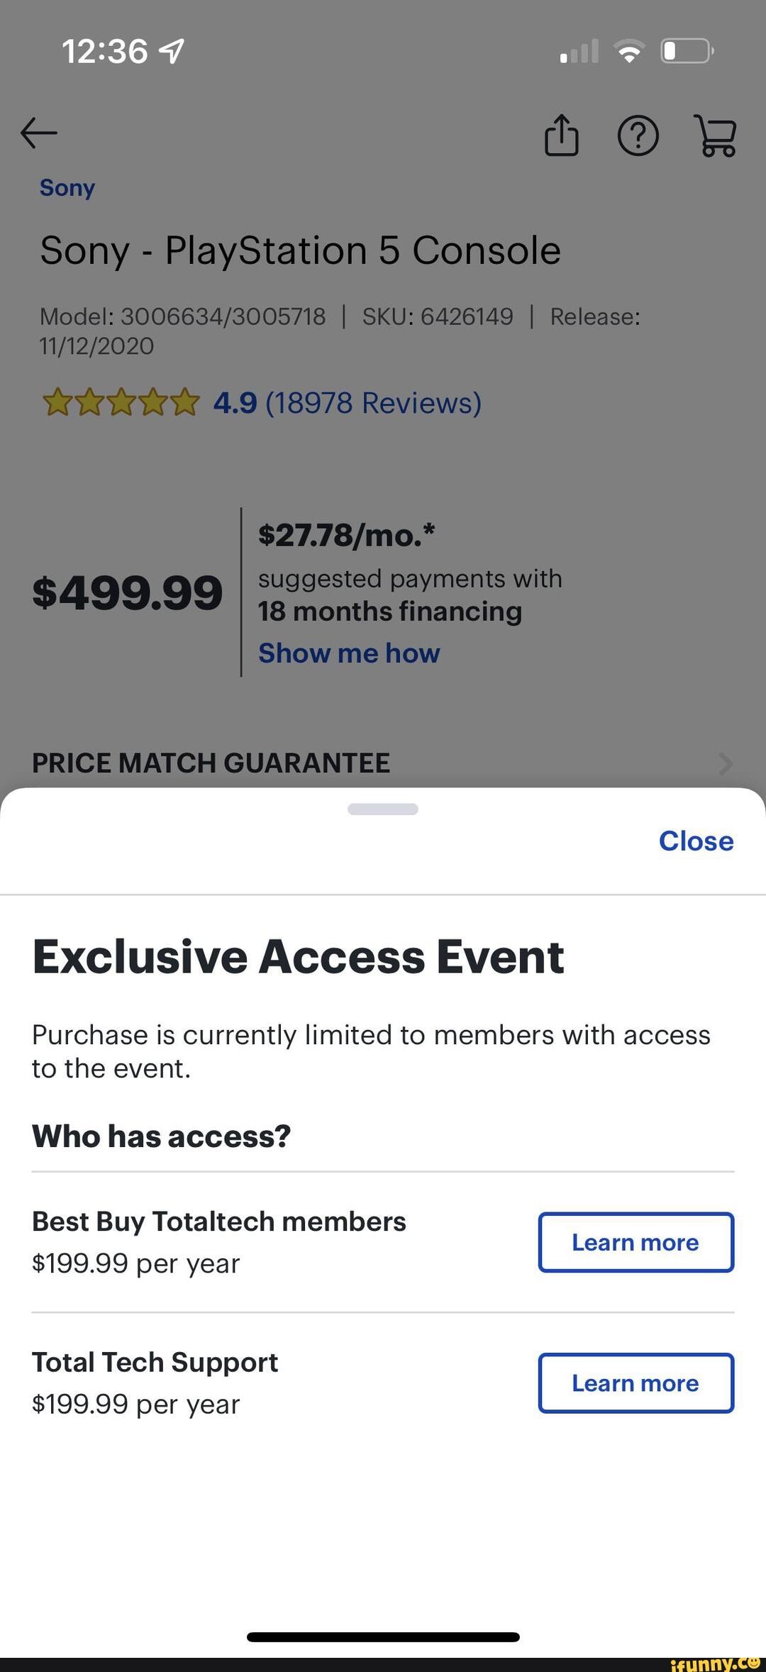The height and width of the screenshot is (1672, 766).
Task: Close the Exclusive Access Event sheet
Action: pos(696,841)
